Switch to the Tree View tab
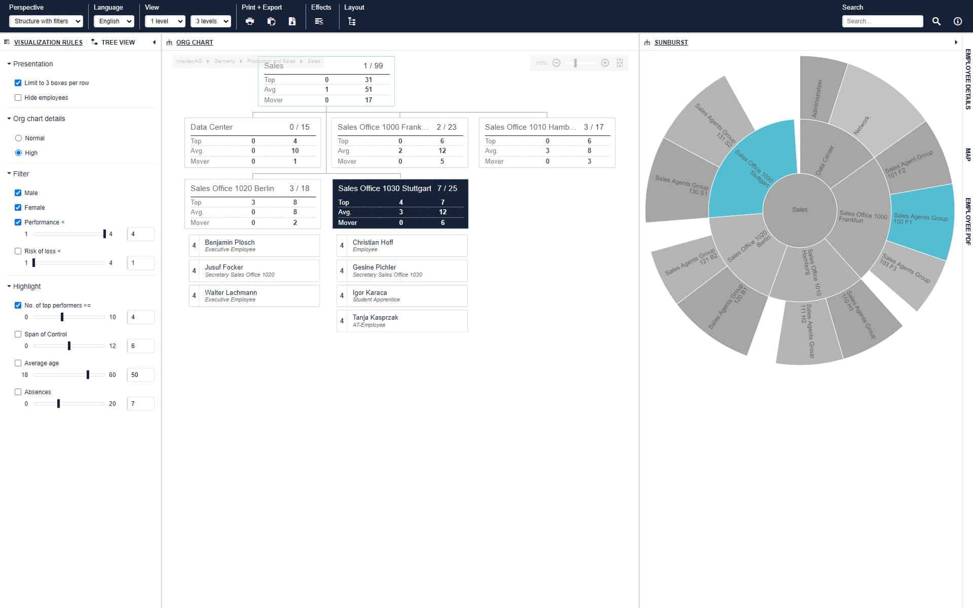The height and width of the screenshot is (608, 973). [118, 43]
